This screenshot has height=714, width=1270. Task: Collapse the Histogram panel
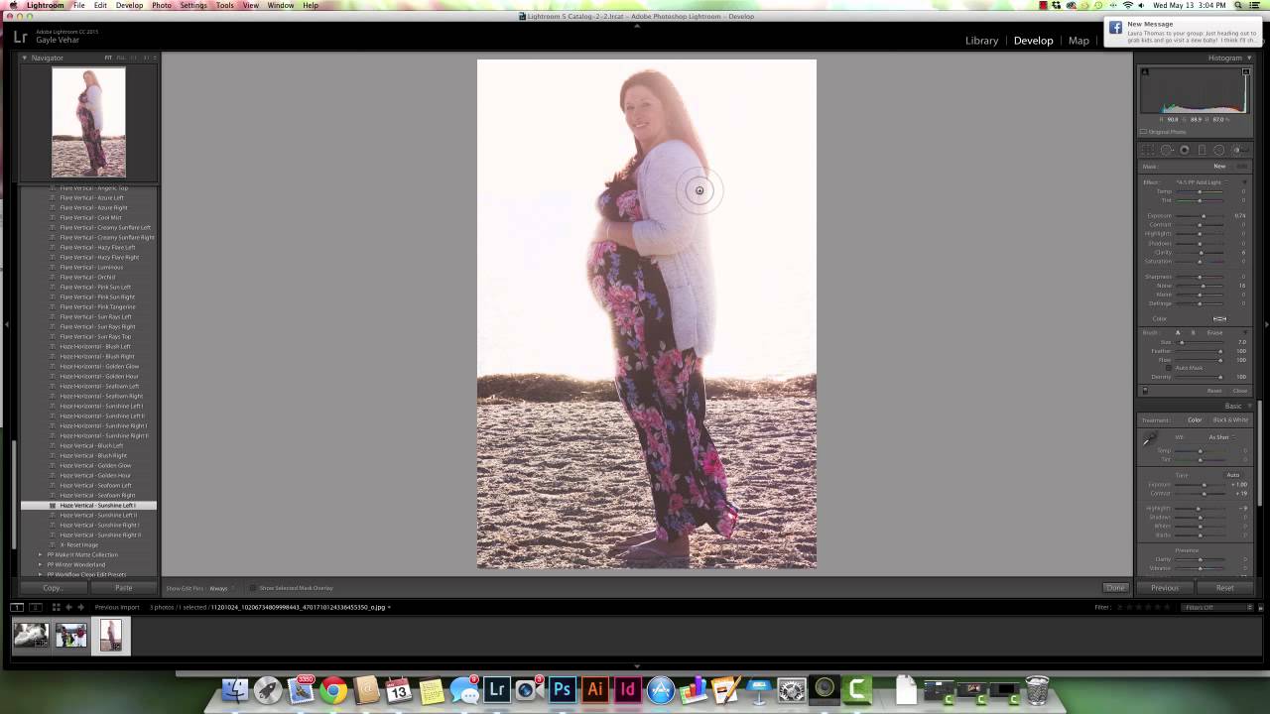click(x=1247, y=58)
